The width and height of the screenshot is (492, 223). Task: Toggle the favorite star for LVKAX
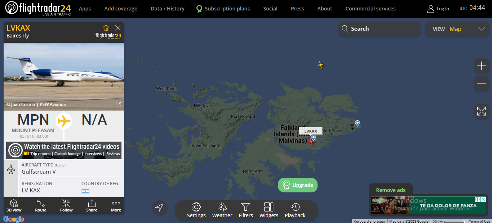pos(106,28)
